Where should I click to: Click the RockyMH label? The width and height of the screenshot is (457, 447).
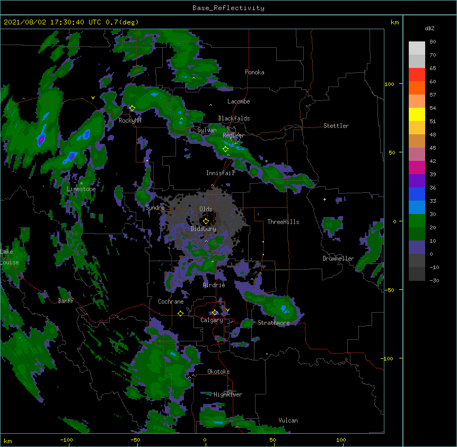tap(130, 121)
